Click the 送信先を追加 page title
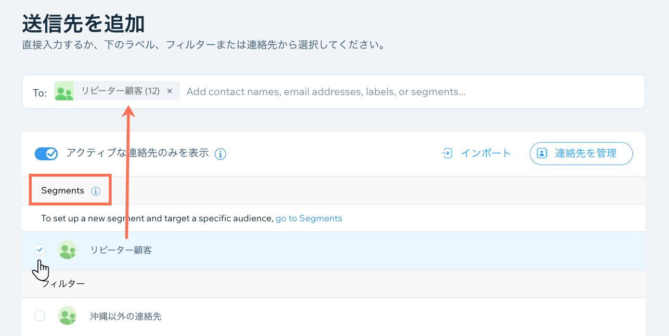The width and height of the screenshot is (669, 336). [x=84, y=24]
